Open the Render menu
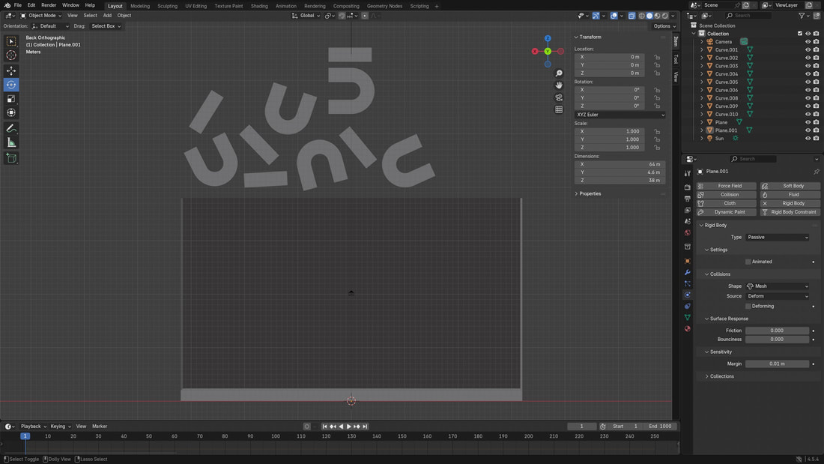Screen dimensions: 824x464 click(x=49, y=5)
